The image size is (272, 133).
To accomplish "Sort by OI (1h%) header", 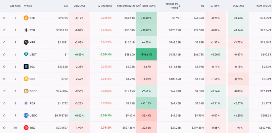I will point(215,6).
